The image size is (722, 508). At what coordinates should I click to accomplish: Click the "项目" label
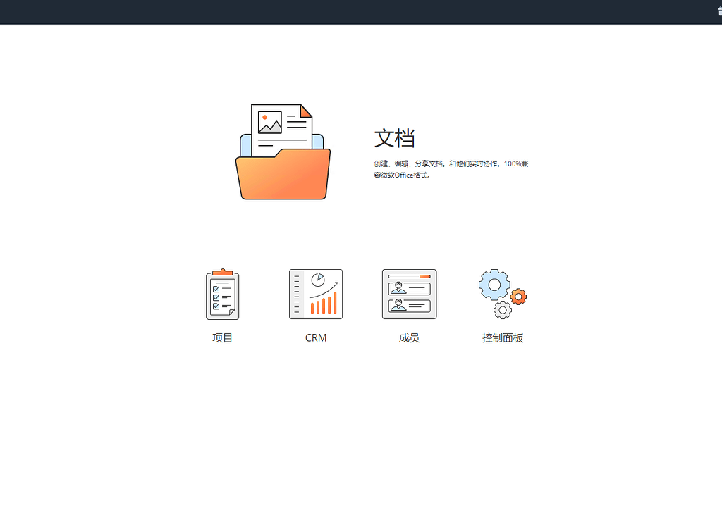[x=222, y=337]
